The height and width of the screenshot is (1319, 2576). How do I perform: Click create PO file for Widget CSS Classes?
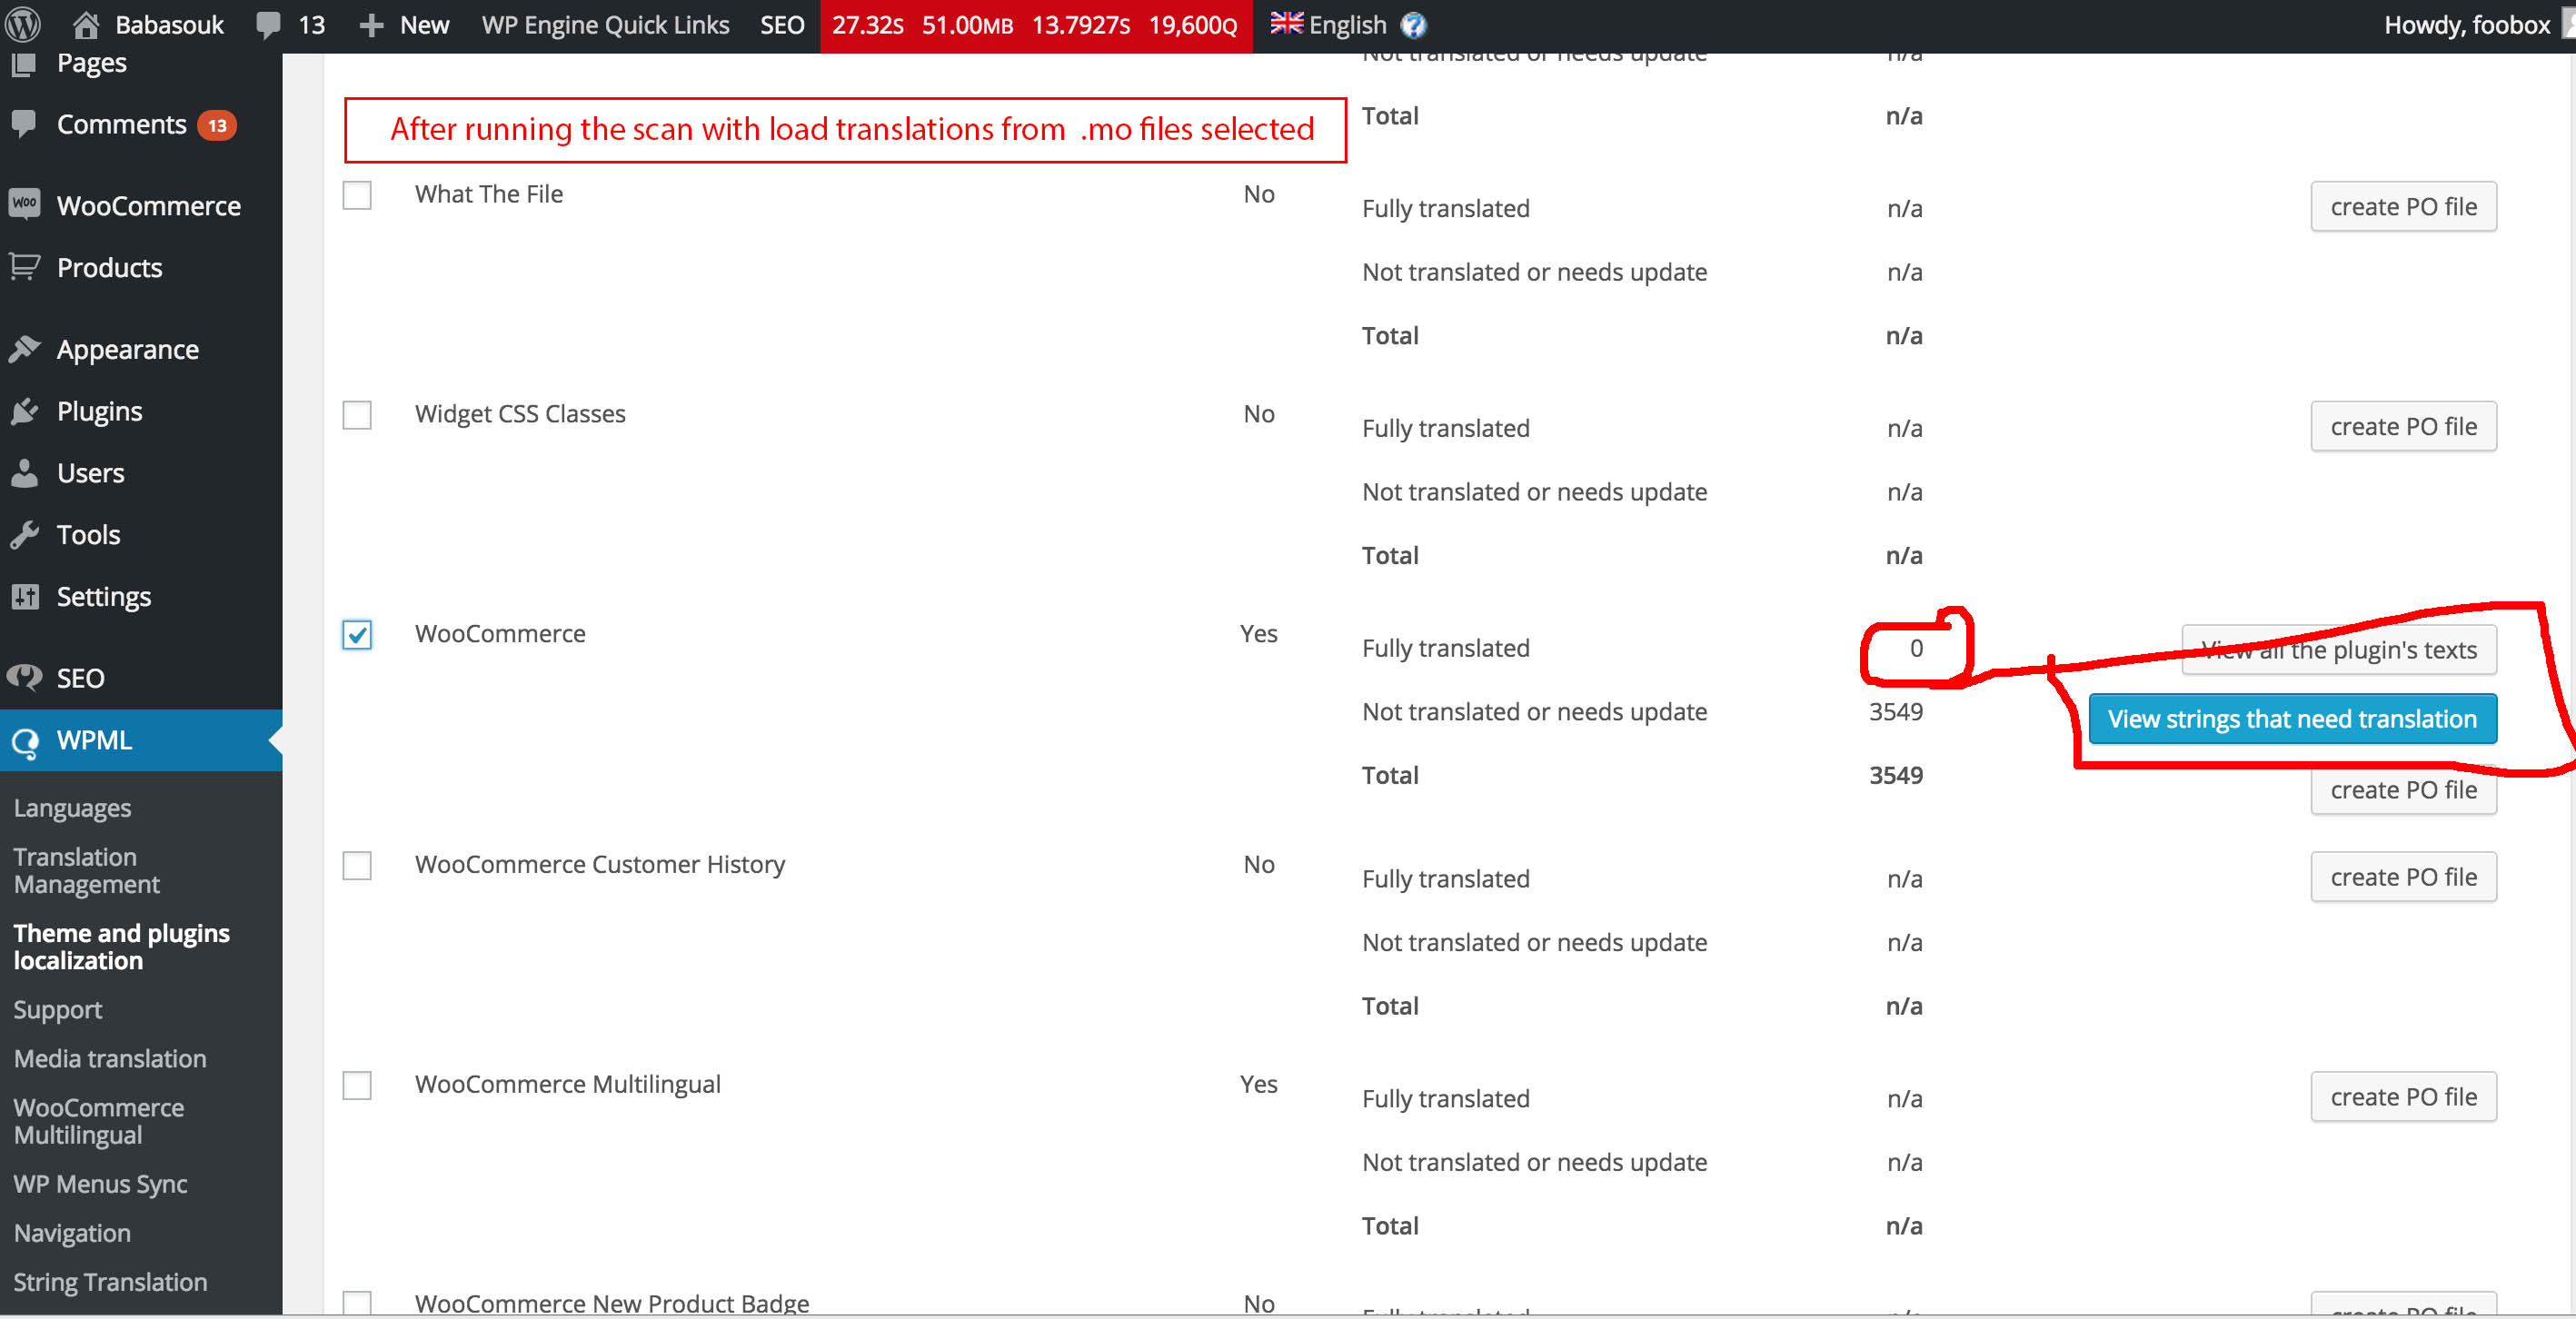2402,427
